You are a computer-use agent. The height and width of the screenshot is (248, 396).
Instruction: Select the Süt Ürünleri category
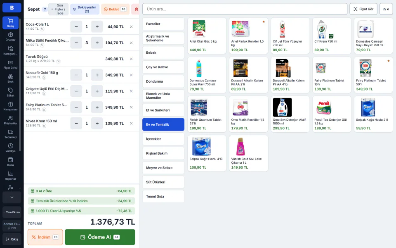pos(163,182)
